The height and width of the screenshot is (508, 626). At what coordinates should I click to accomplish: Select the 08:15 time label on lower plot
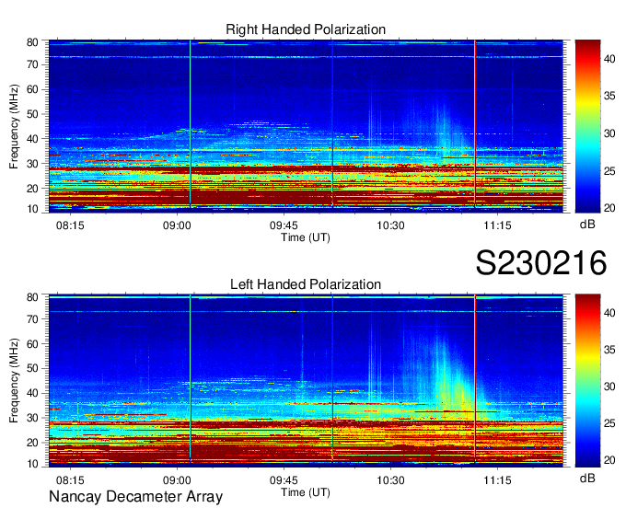click(70, 480)
